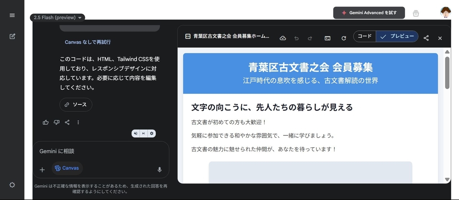Image resolution: width=459 pixels, height=200 pixels.
Task: Click the preview scrollbar down arrow
Action: (x=448, y=180)
